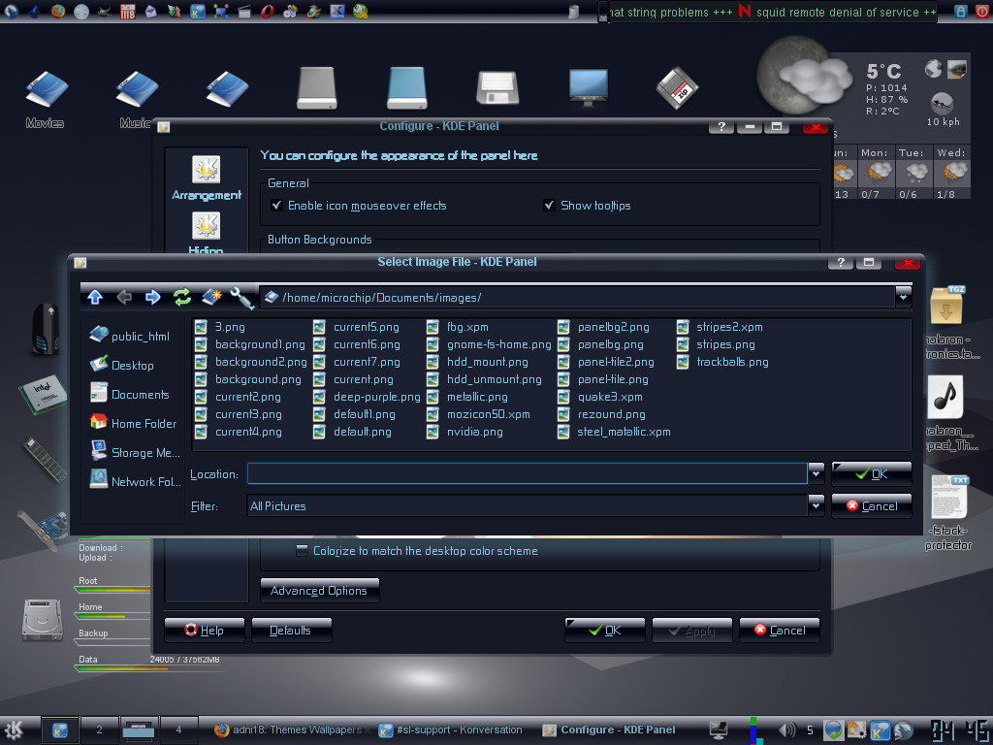Select Desktop in the places sidebar
993x745 pixels.
[x=122, y=365]
